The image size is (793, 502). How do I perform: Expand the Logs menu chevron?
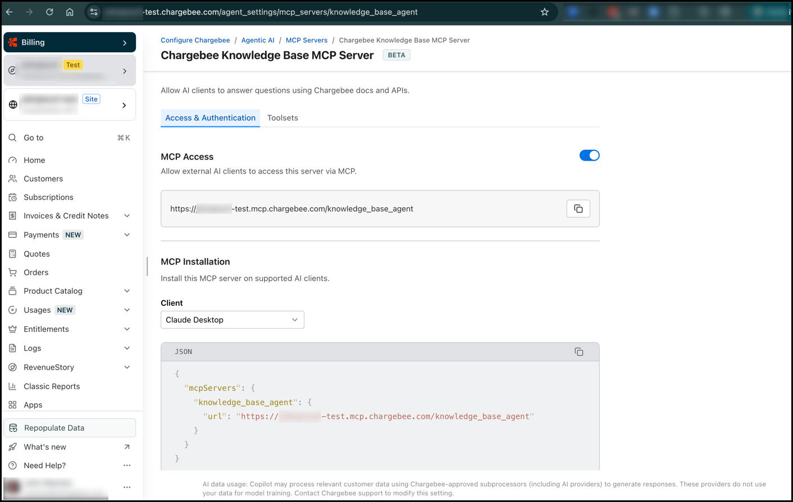(x=127, y=348)
